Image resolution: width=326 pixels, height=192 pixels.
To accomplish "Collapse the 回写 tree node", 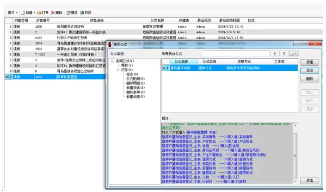I will (117, 69).
